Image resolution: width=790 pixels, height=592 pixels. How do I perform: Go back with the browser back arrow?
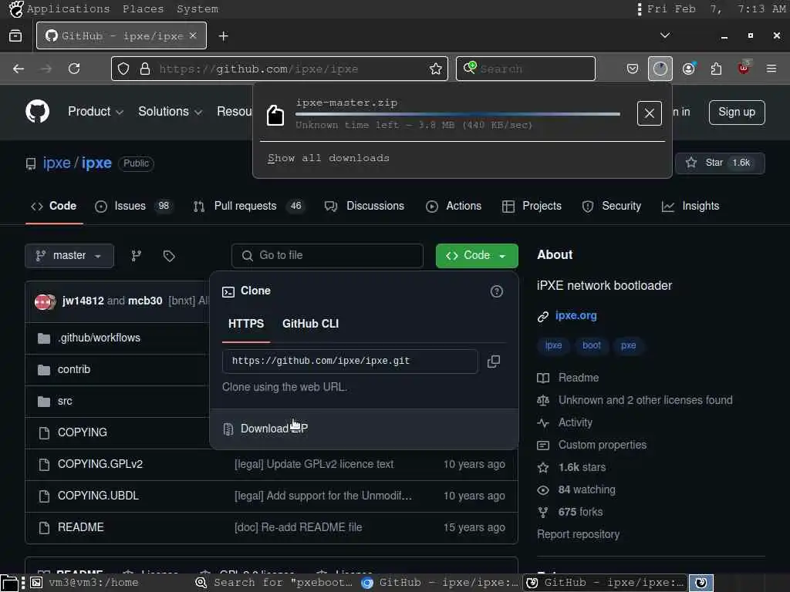click(19, 69)
